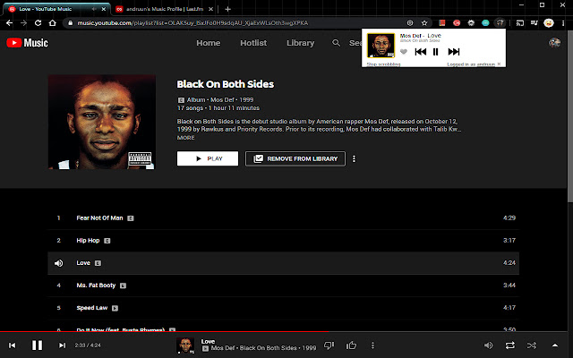The image size is (573, 358).
Task: Skip to next track in scrobbler popup
Action: [454, 52]
